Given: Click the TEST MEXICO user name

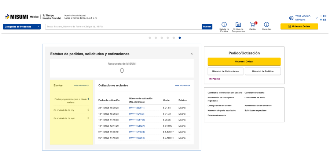Looking at the screenshot, I should point(302,16).
